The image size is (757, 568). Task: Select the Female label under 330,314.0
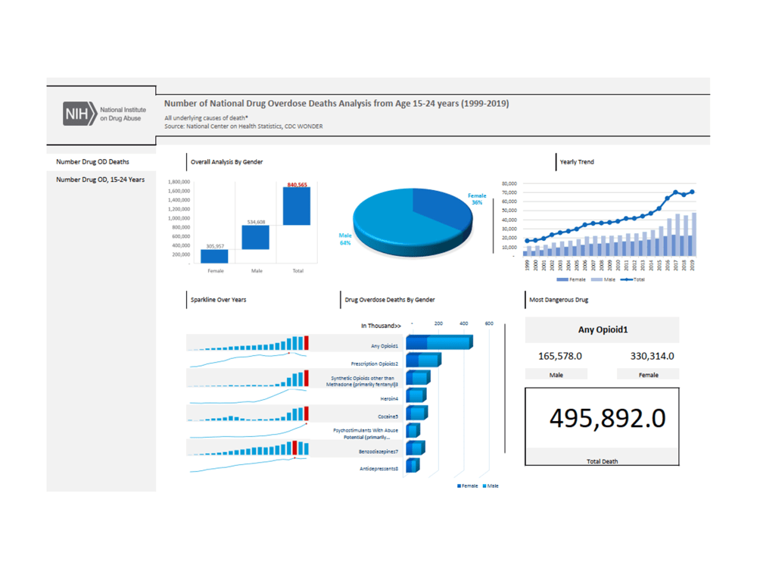coord(649,375)
